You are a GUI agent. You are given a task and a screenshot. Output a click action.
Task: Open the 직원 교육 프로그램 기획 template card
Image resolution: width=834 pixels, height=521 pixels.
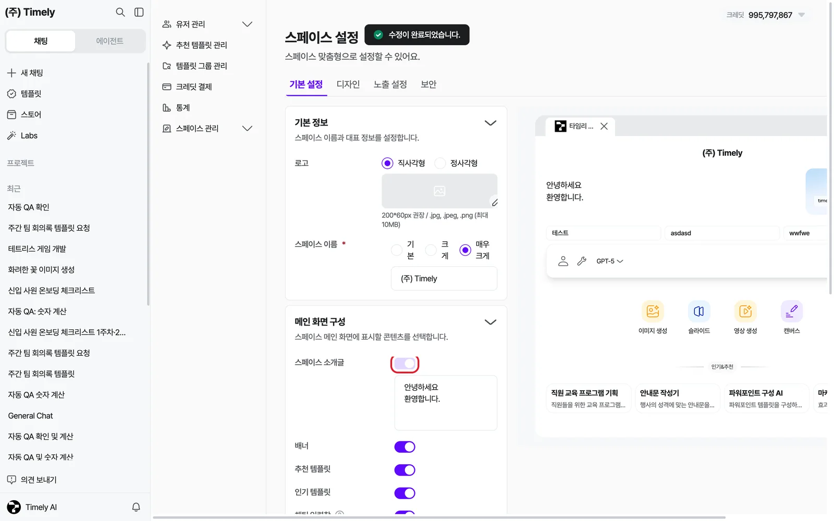[x=588, y=399]
